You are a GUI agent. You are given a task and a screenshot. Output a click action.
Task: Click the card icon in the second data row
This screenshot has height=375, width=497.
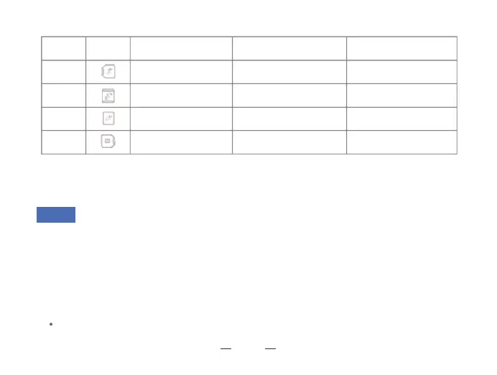click(x=108, y=95)
